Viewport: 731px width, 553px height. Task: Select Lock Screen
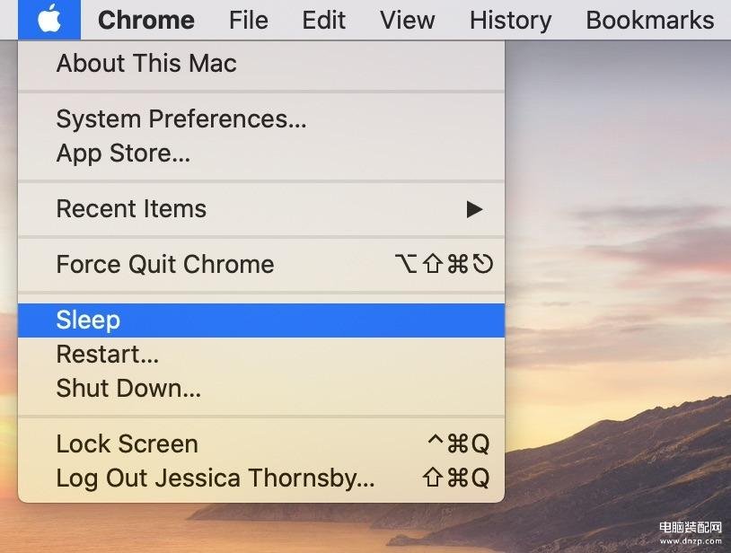coord(261,443)
